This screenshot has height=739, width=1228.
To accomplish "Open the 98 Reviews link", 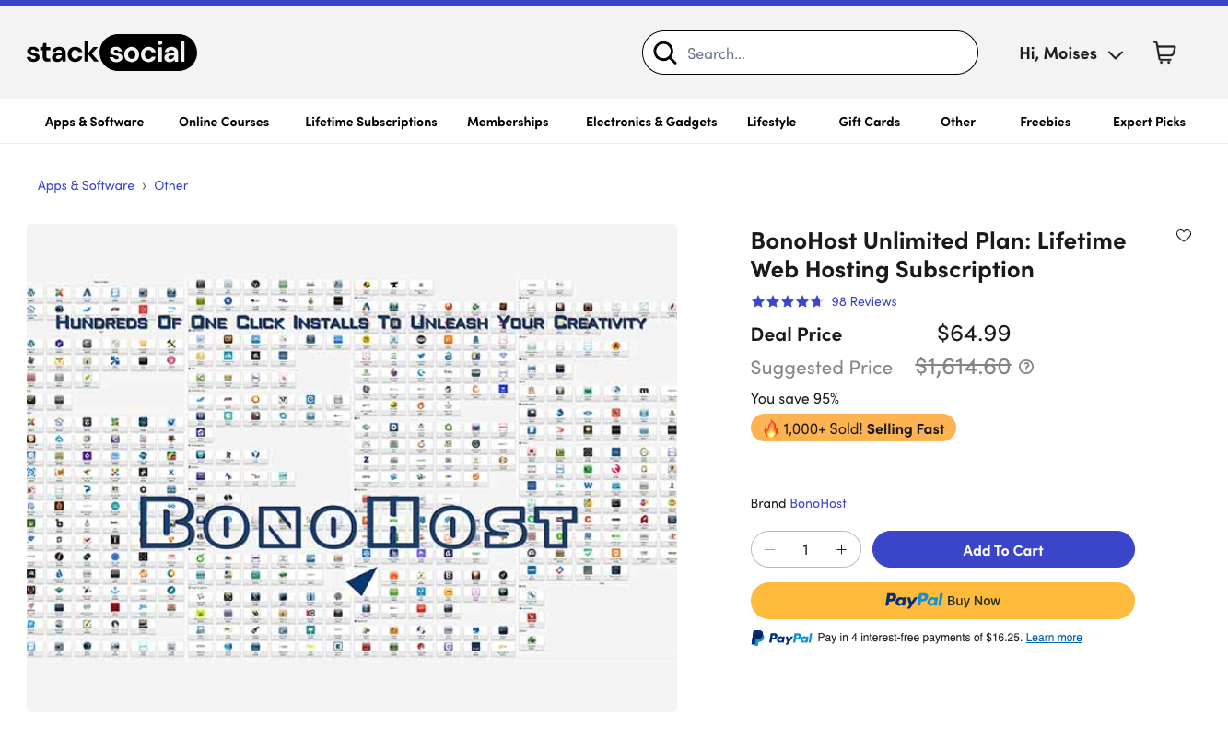I will tap(863, 301).
